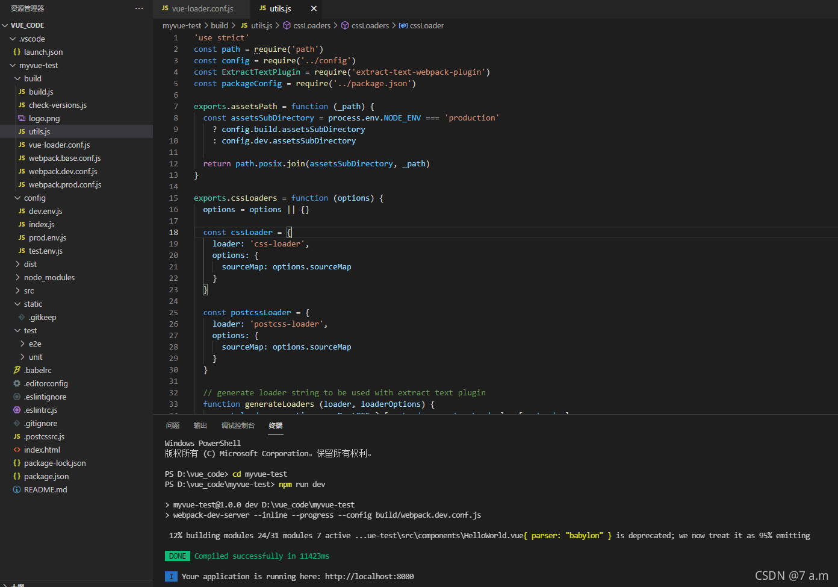Image resolution: width=838 pixels, height=587 pixels.
Task: Open .eslintrc.js ESLint icon
Action: tap(17, 410)
